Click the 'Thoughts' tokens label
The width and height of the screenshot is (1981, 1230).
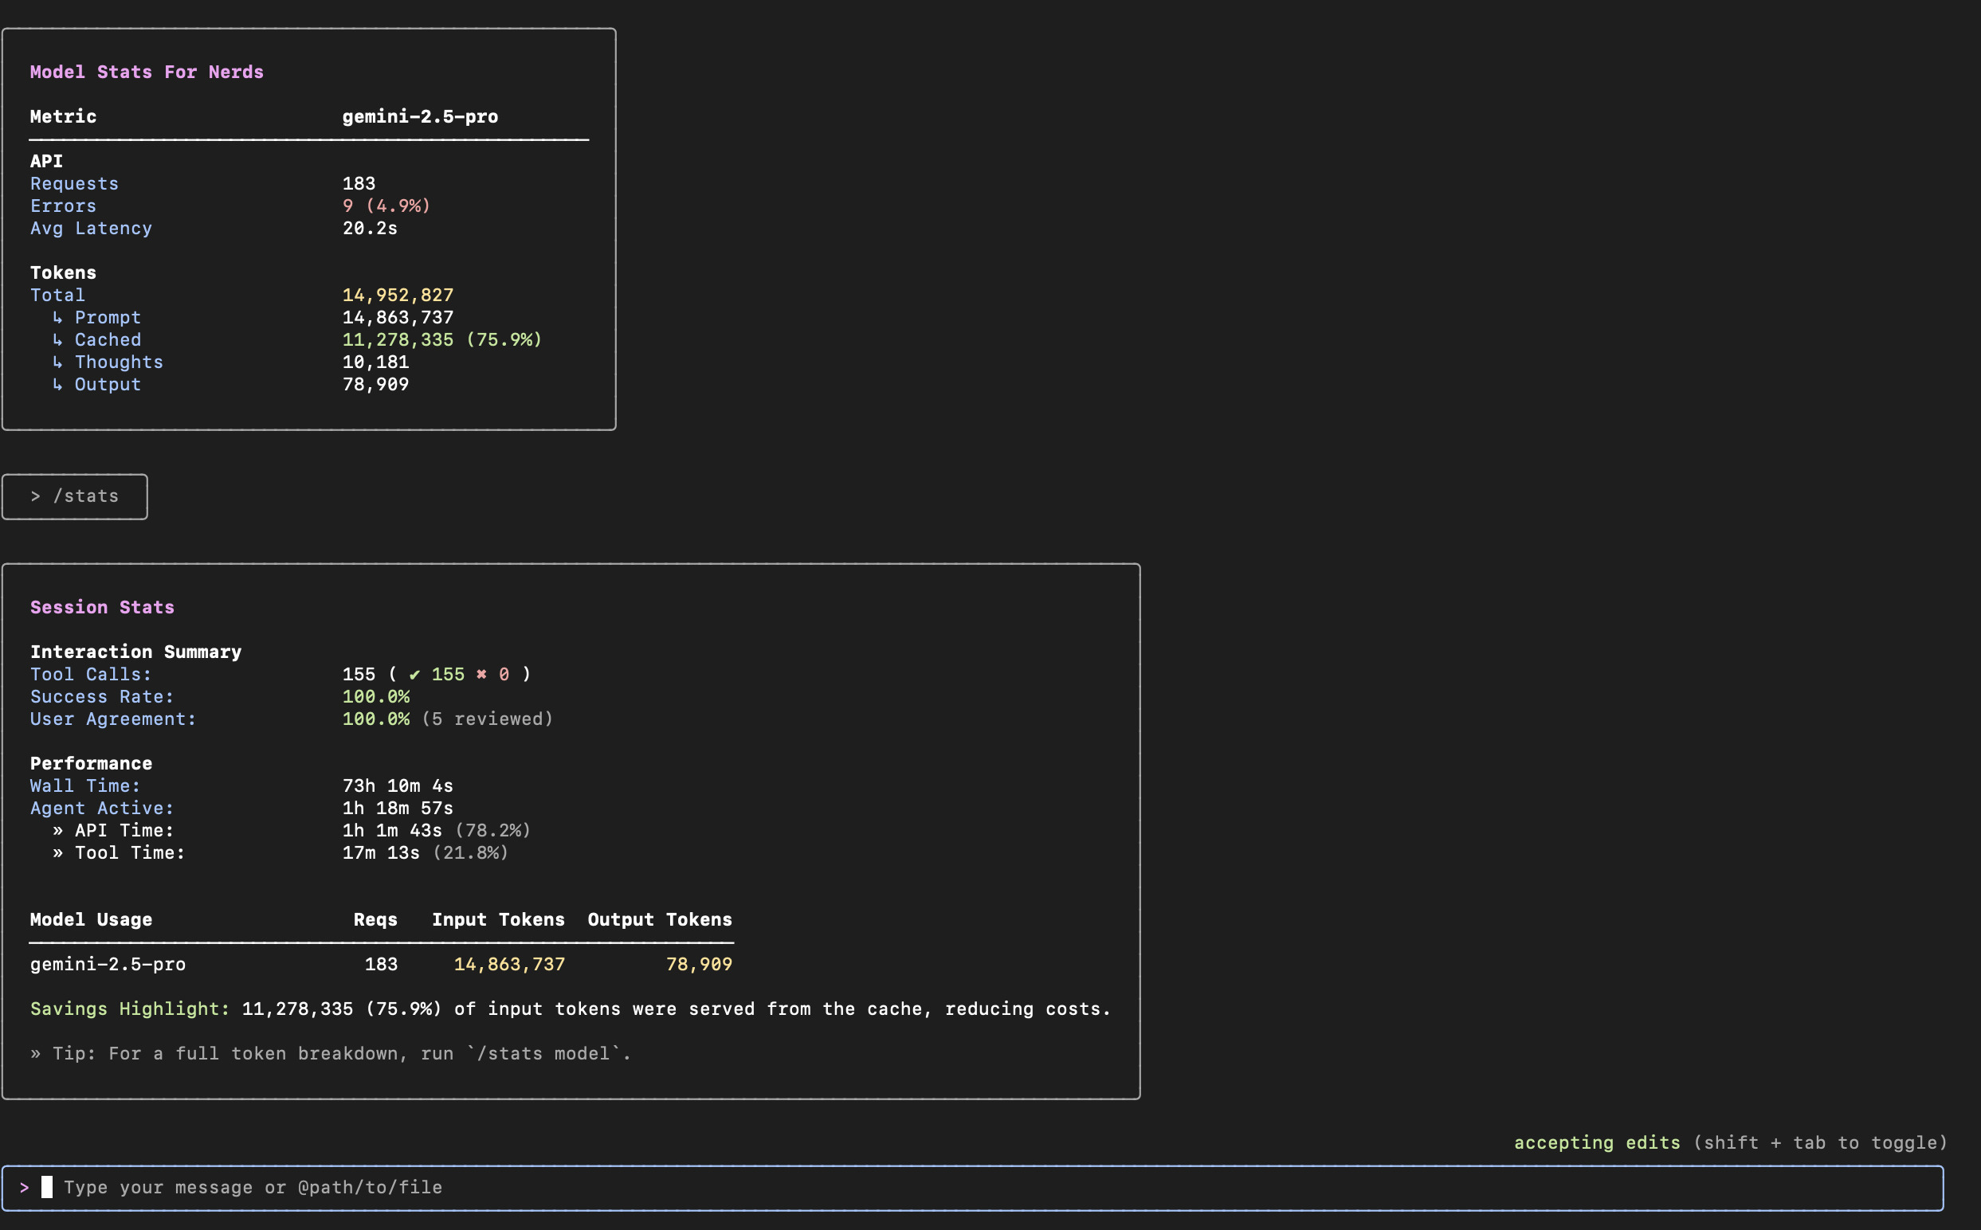click(x=119, y=362)
